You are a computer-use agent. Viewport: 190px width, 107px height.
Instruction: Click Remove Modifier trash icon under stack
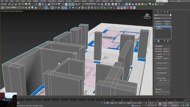tap(164, 41)
